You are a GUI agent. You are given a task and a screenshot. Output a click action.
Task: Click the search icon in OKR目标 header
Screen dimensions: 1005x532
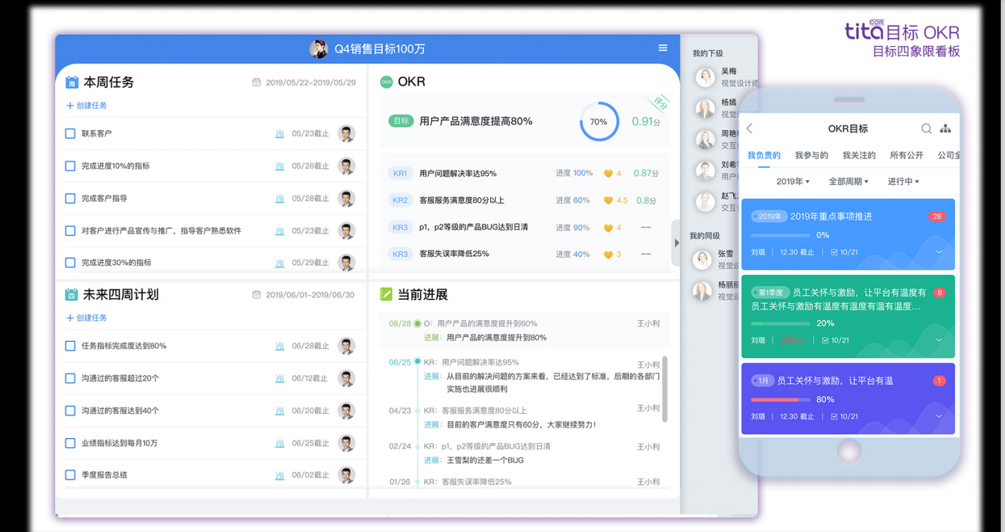[926, 129]
